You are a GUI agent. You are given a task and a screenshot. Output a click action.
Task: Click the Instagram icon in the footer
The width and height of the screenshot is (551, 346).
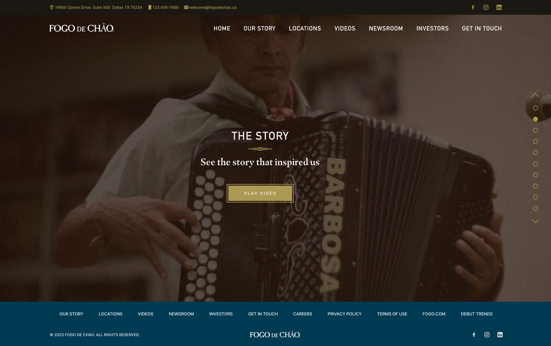(x=487, y=335)
